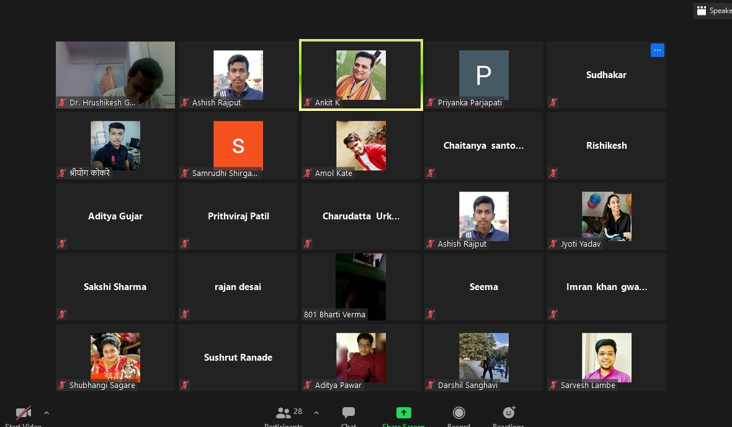The height and width of the screenshot is (427, 732).
Task: Click Darshil Sanghavi profile picture
Action: [484, 358]
